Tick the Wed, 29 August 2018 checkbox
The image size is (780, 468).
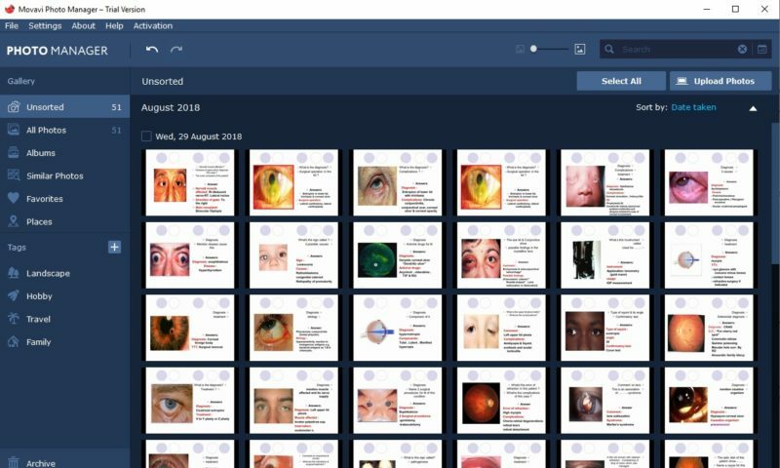pos(146,136)
